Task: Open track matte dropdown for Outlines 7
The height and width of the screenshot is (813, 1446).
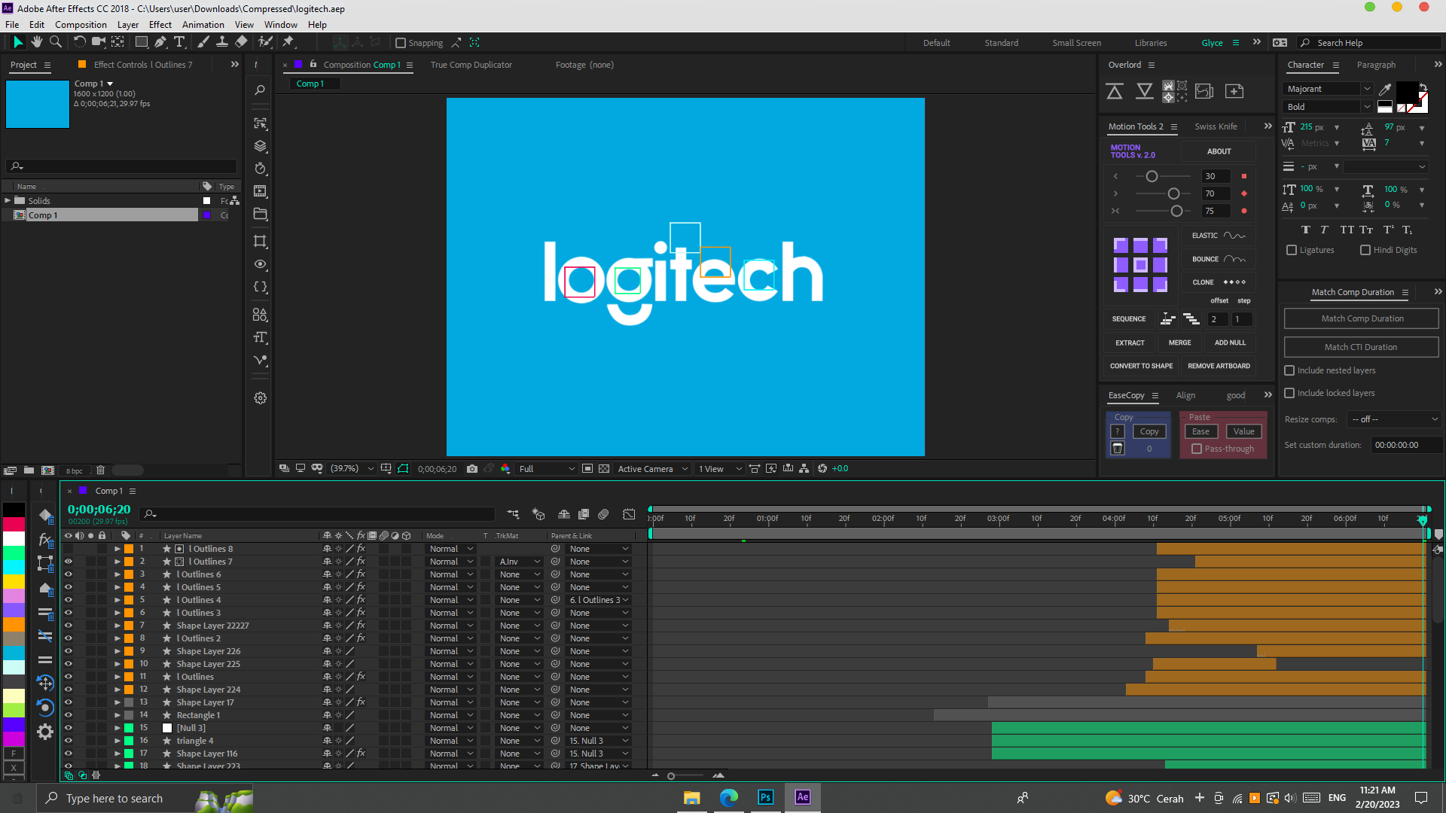Action: (520, 562)
